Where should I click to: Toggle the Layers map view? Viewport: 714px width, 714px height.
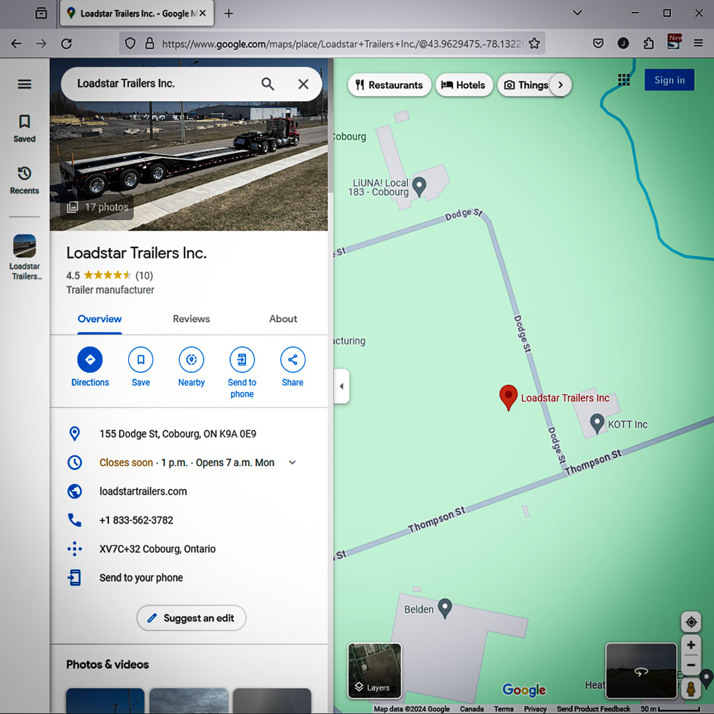click(374, 670)
